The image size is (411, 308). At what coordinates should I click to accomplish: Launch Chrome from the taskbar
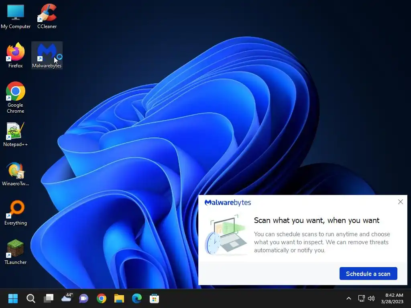click(x=102, y=298)
